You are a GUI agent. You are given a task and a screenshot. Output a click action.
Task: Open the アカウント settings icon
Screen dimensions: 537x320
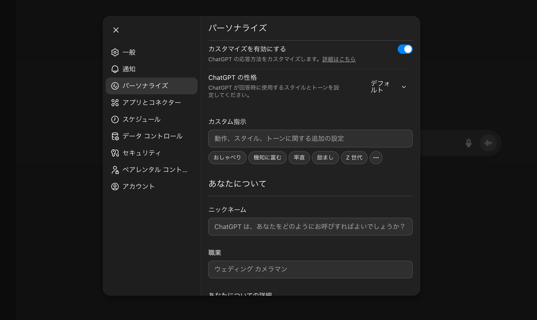point(116,186)
